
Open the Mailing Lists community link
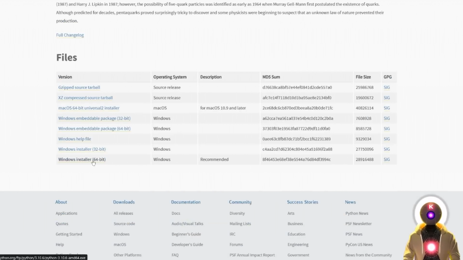(x=240, y=224)
